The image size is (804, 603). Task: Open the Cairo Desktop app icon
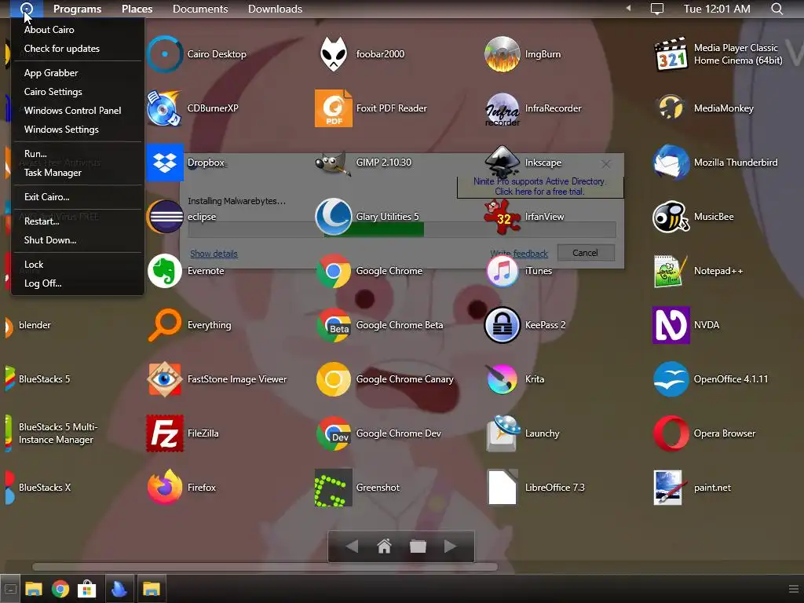pos(165,54)
